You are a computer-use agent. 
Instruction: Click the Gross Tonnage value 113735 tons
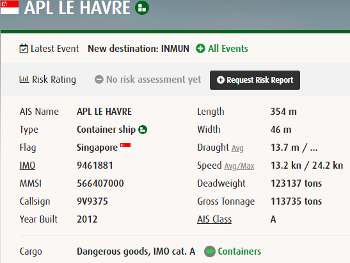pyautogui.click(x=296, y=201)
